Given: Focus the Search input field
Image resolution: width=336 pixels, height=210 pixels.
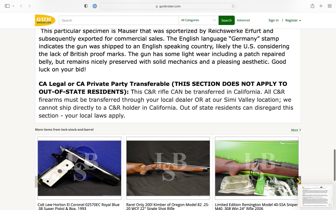Looking at the screenshot, I should 119,20.
